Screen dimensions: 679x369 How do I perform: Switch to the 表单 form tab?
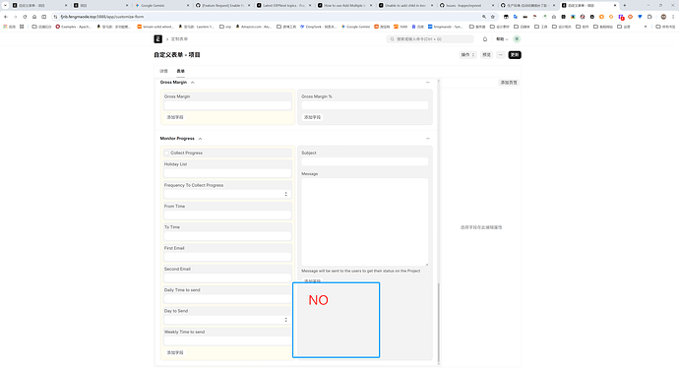181,71
